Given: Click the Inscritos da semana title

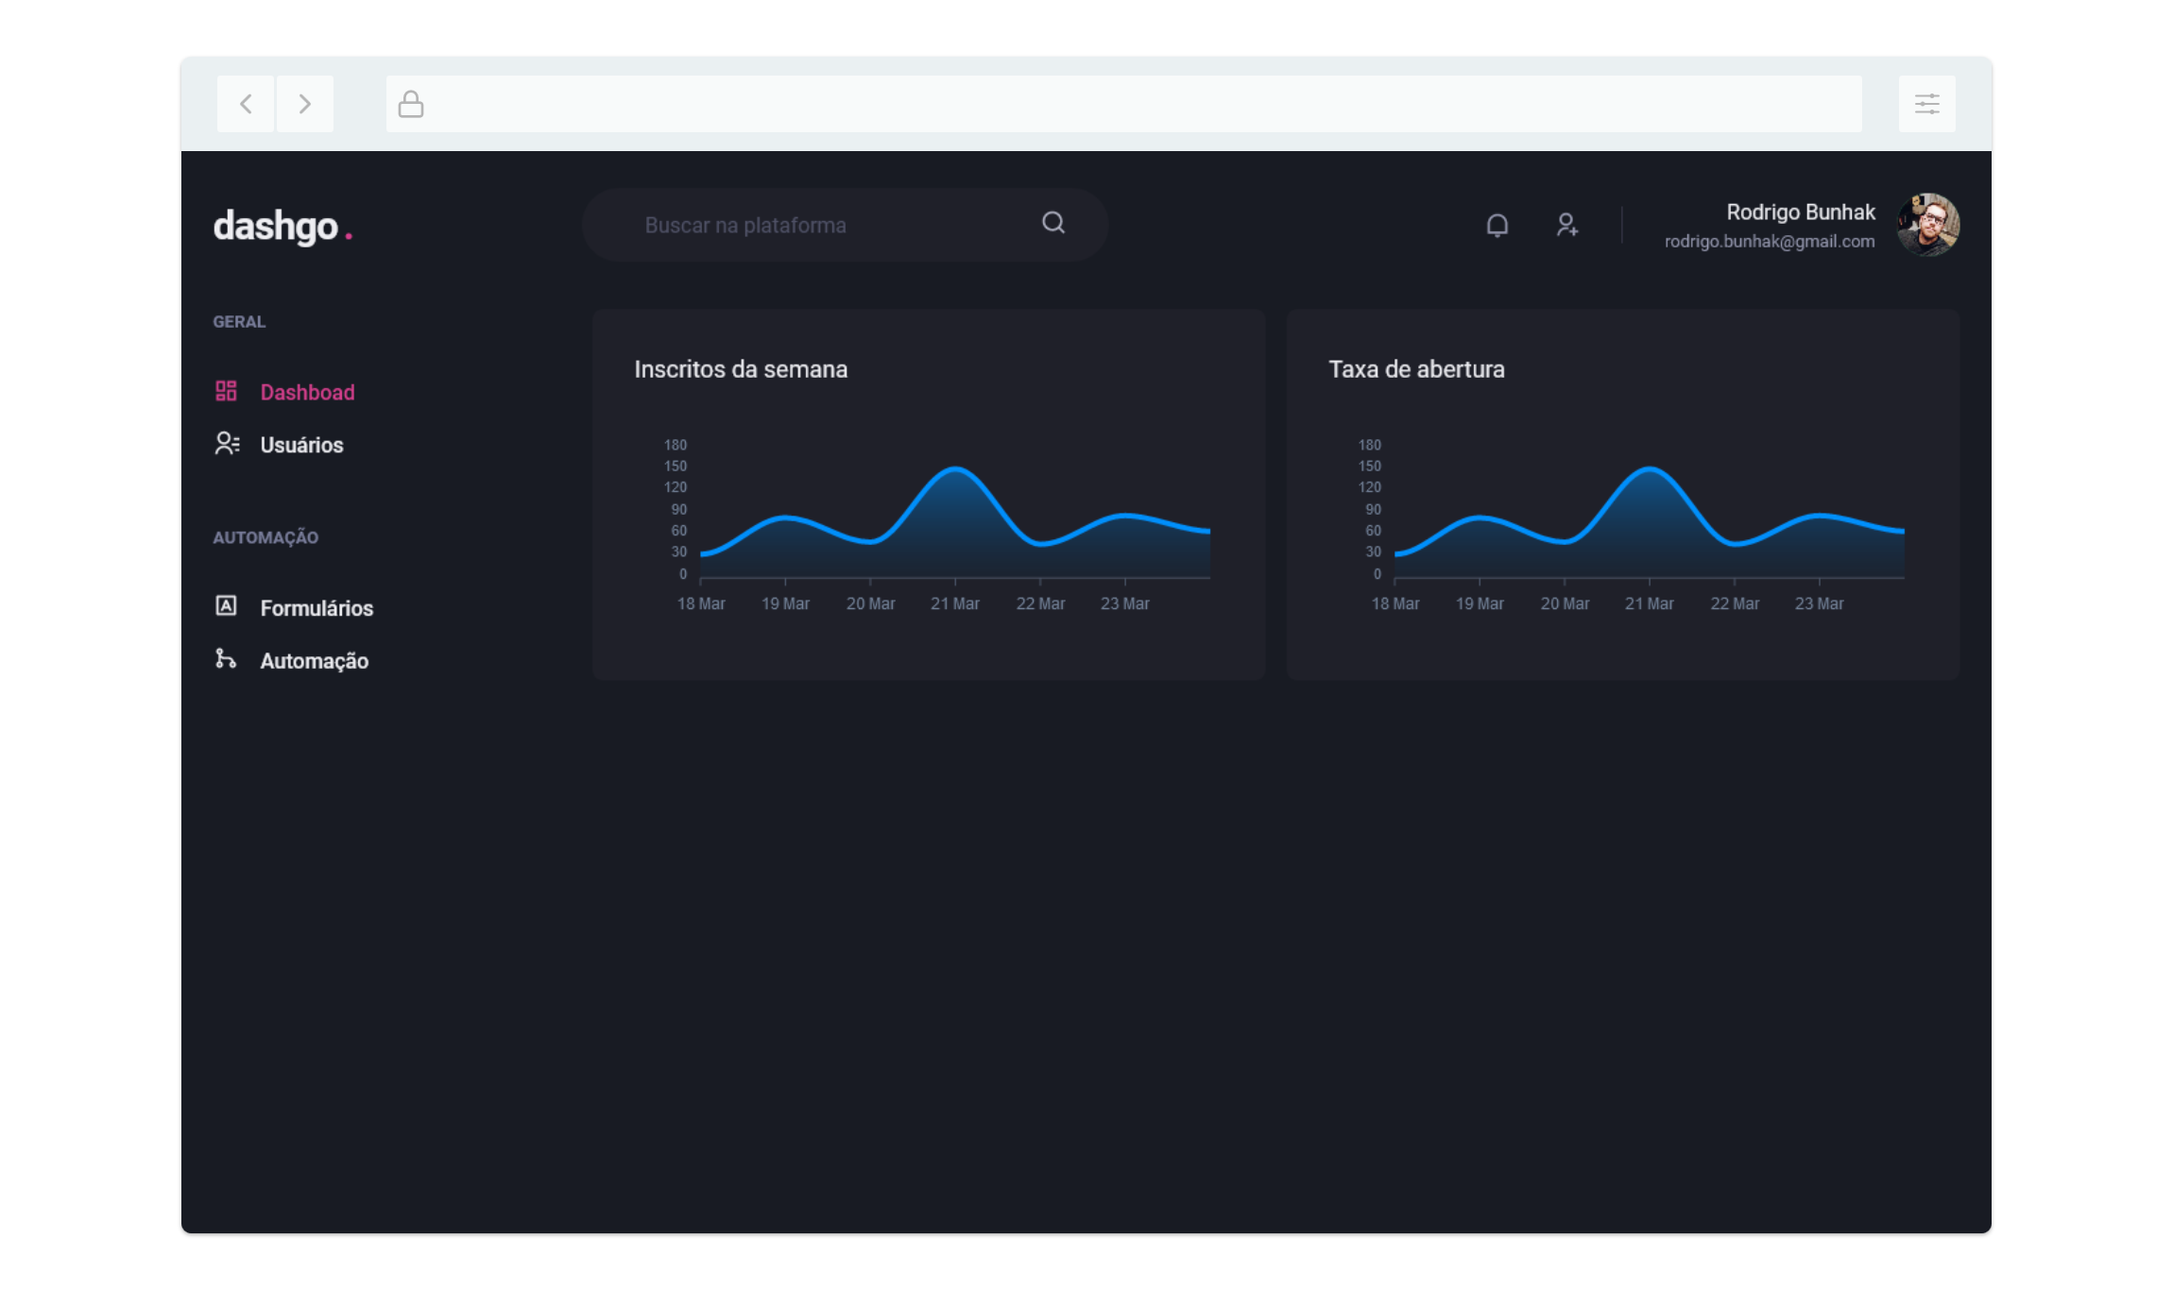Looking at the screenshot, I should pyautogui.click(x=741, y=369).
